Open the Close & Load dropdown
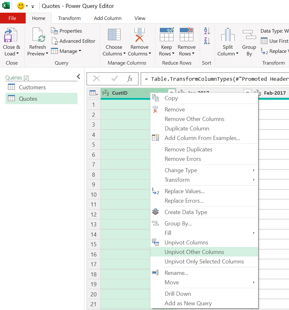This screenshot has width=289, height=310. tap(18, 54)
